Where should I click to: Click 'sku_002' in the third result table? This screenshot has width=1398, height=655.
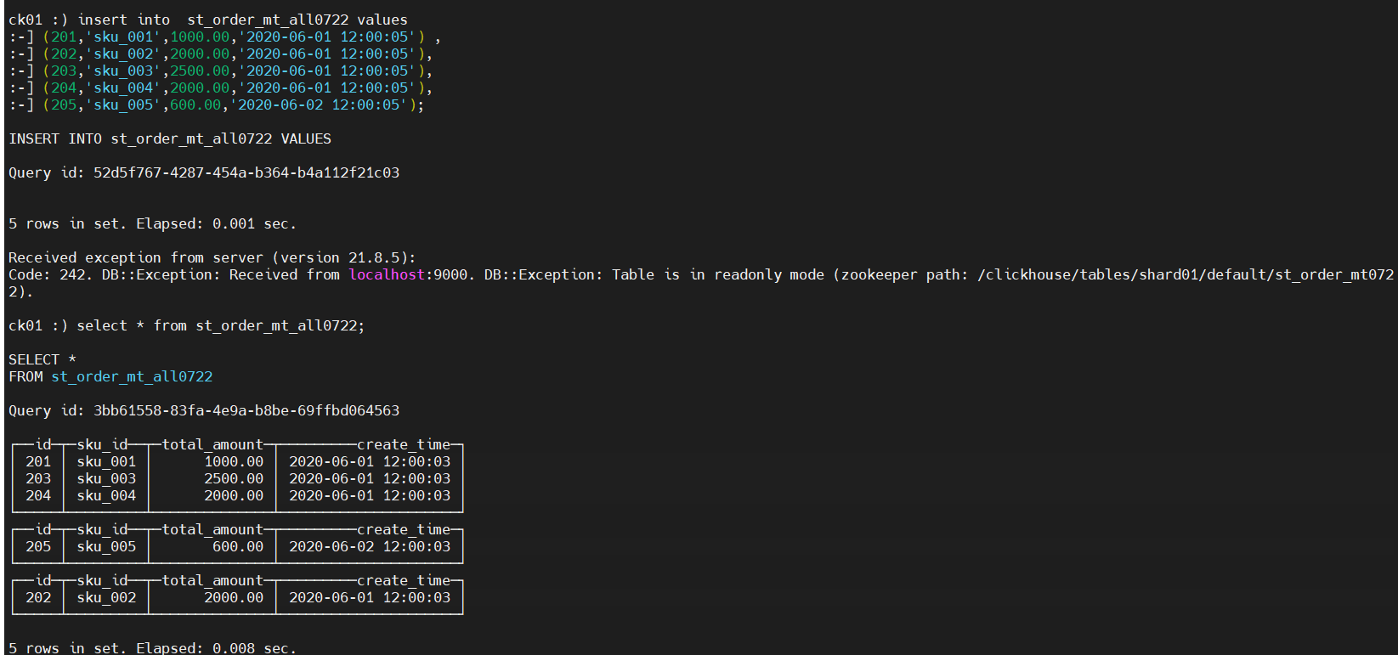tap(106, 597)
